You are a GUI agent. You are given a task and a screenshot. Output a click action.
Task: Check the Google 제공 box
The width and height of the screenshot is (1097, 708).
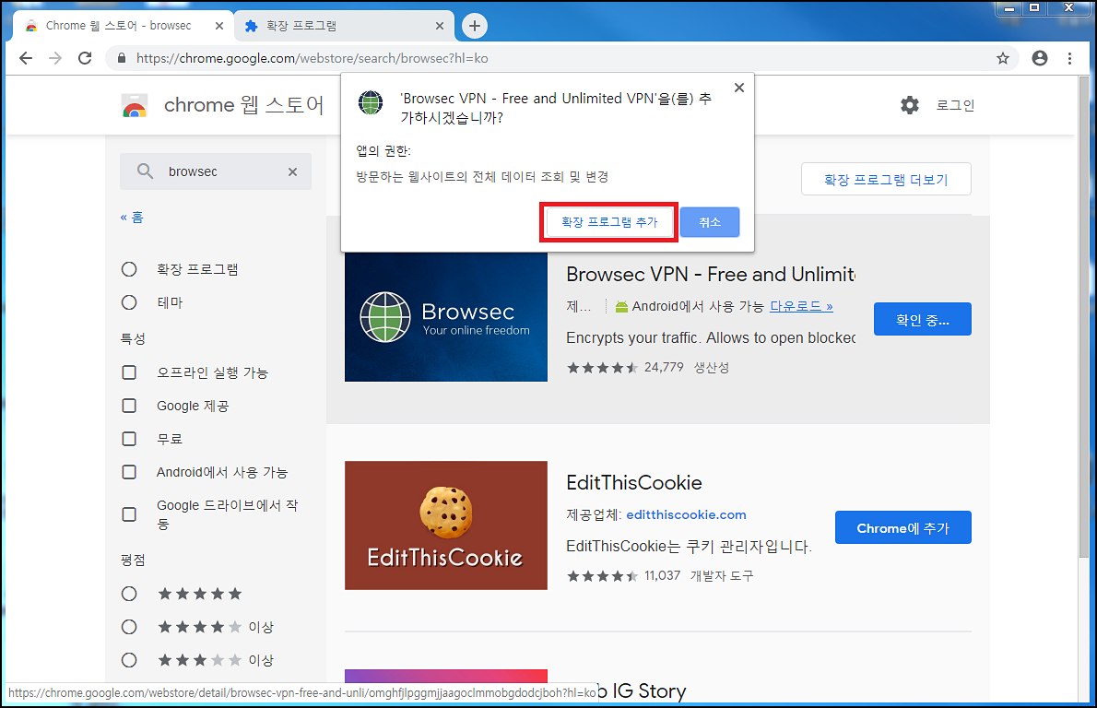click(129, 406)
